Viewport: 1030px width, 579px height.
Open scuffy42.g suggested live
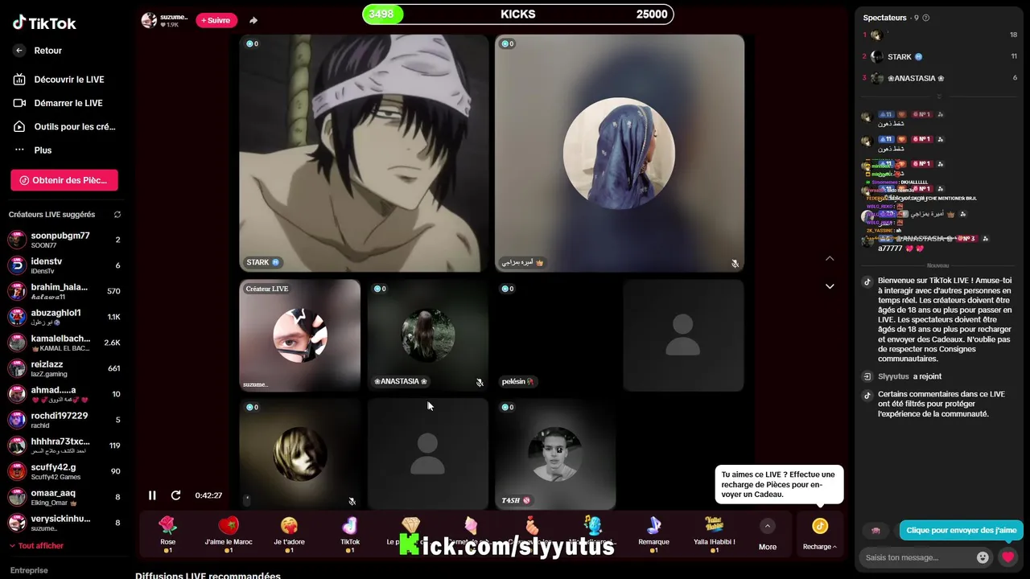click(64, 471)
